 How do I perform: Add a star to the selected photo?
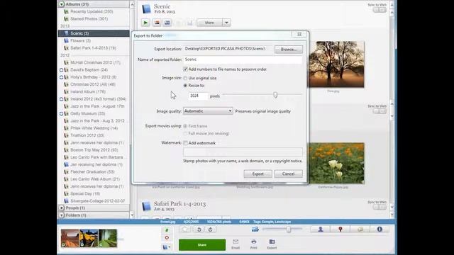(x=184, y=229)
